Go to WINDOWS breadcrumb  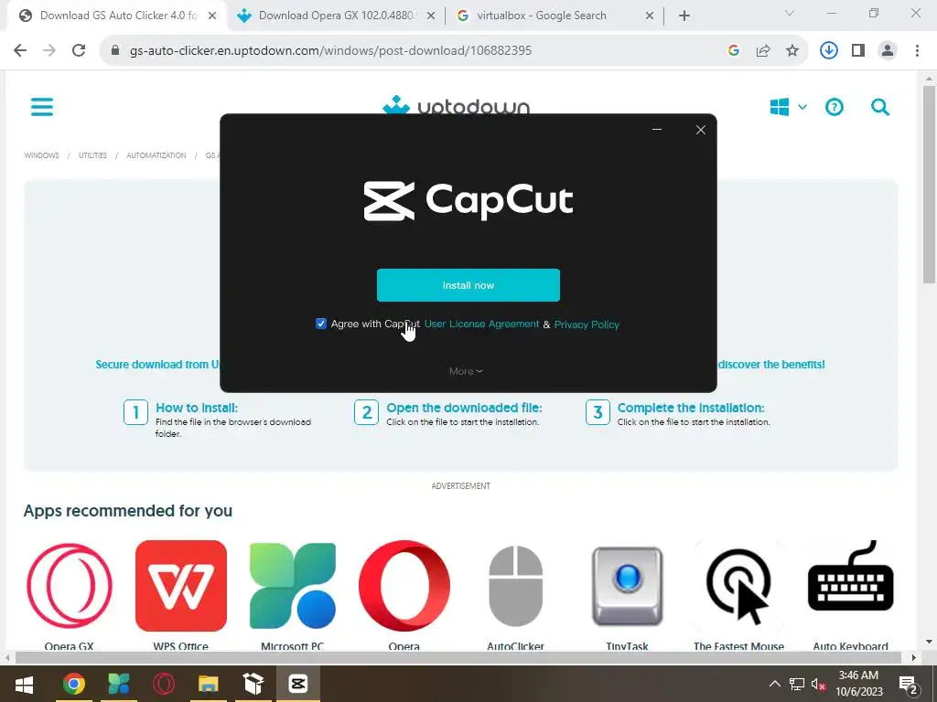click(42, 155)
